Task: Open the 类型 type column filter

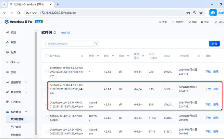Action: click(x=98, y=56)
